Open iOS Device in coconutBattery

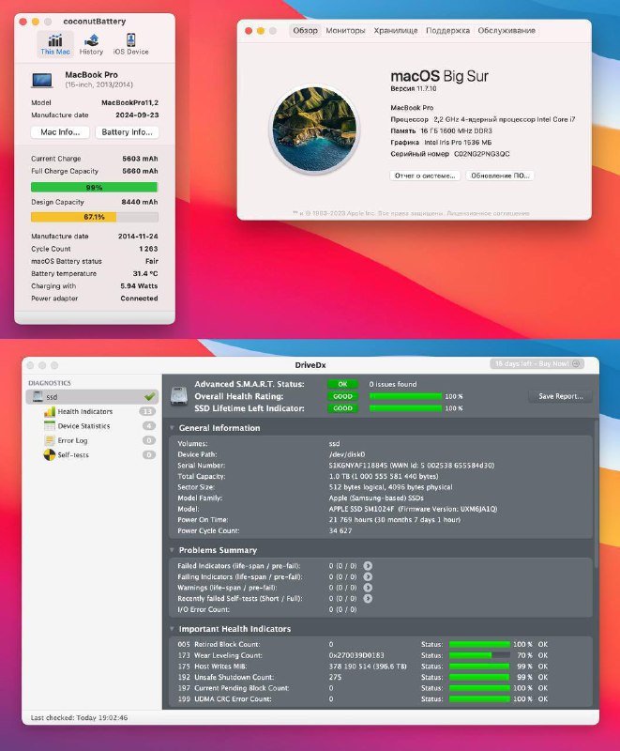(x=130, y=44)
